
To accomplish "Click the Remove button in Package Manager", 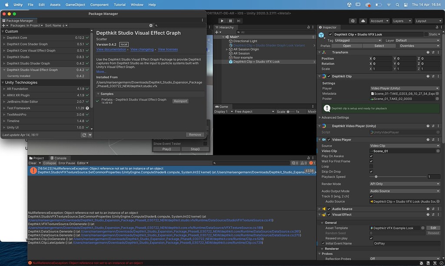I will (x=195, y=134).
